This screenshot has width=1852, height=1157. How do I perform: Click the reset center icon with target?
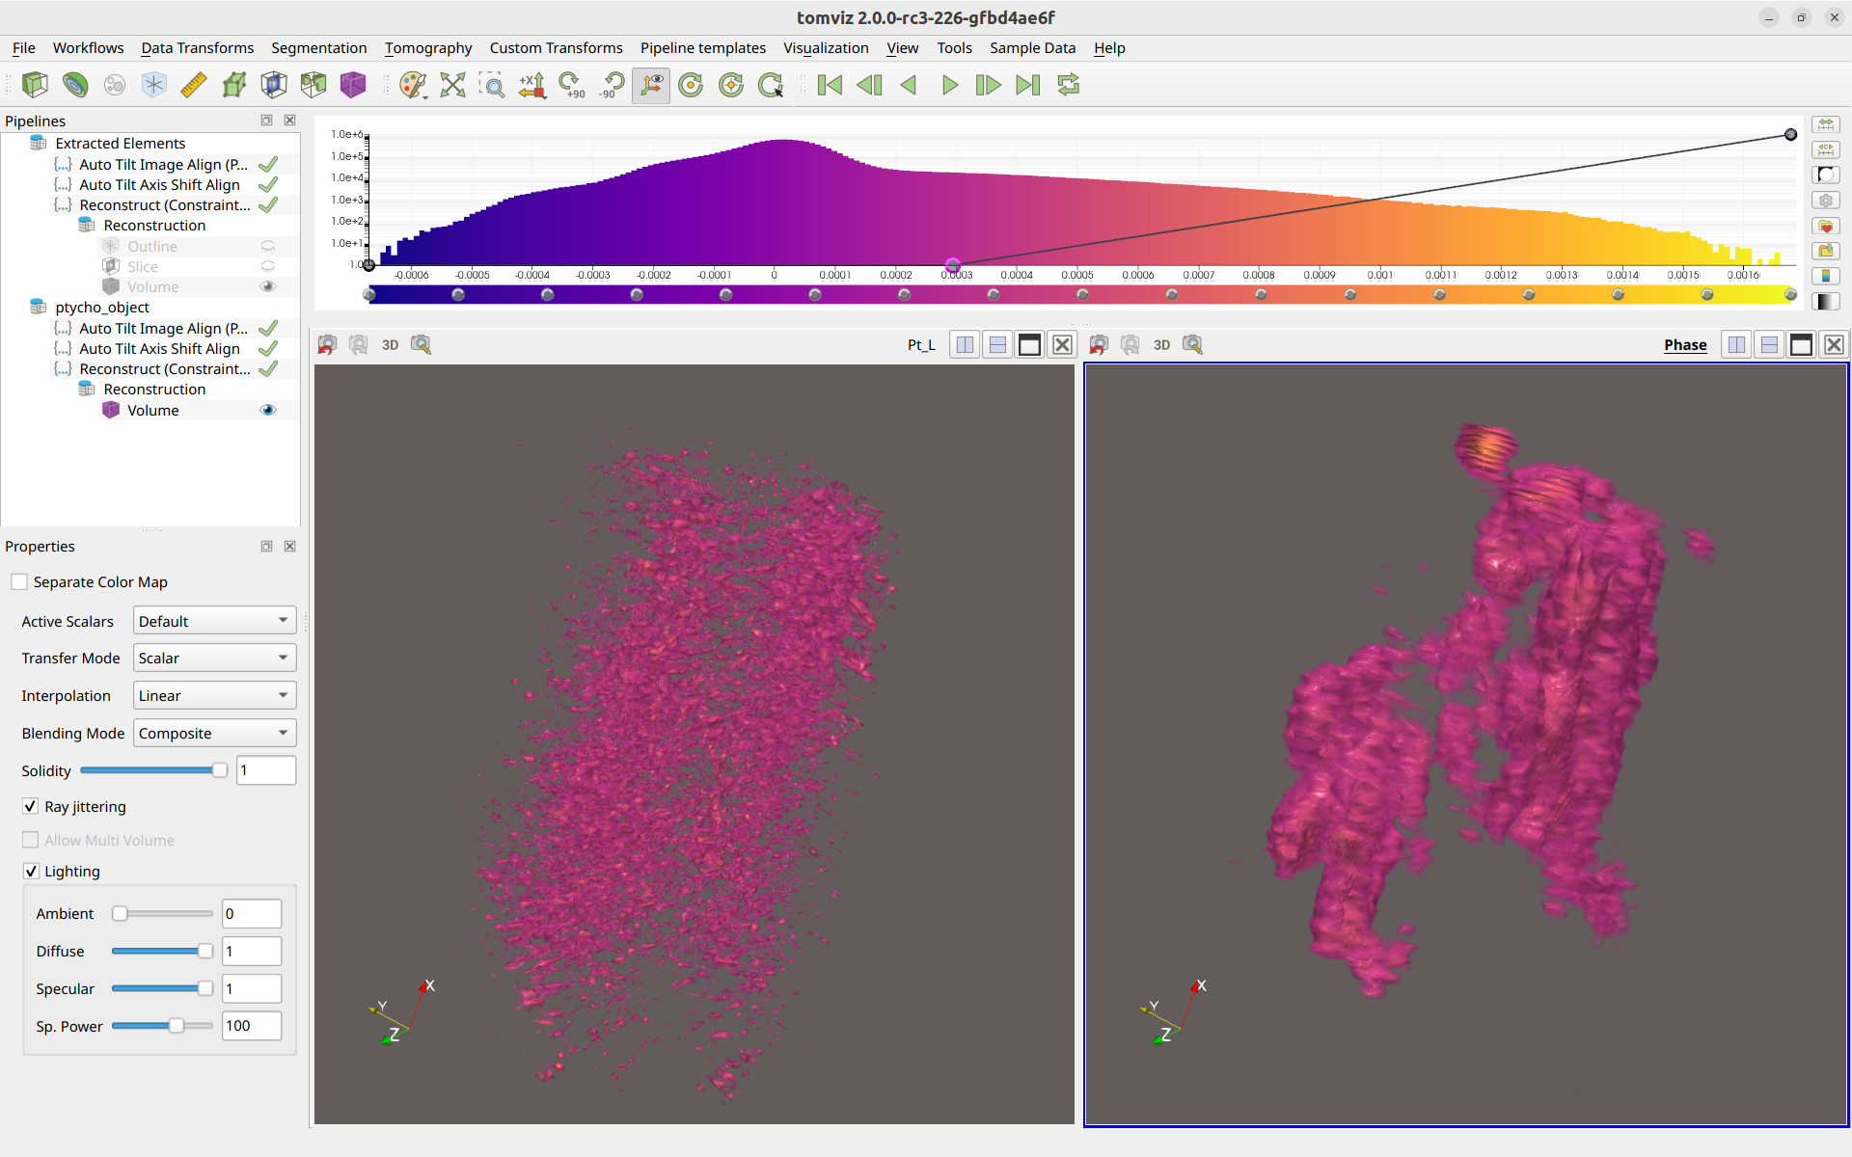pyautogui.click(x=731, y=85)
